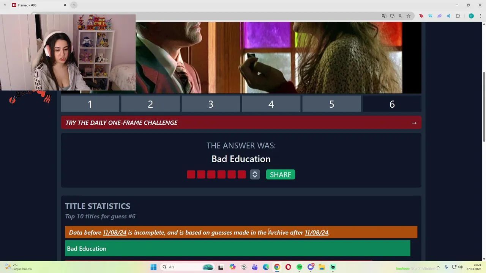The image size is (486, 273).
Task: Open the teal robot-face taskbar app
Action: coord(333,267)
